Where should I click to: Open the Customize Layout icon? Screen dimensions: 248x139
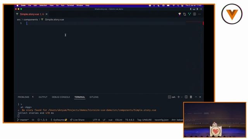[201, 9]
